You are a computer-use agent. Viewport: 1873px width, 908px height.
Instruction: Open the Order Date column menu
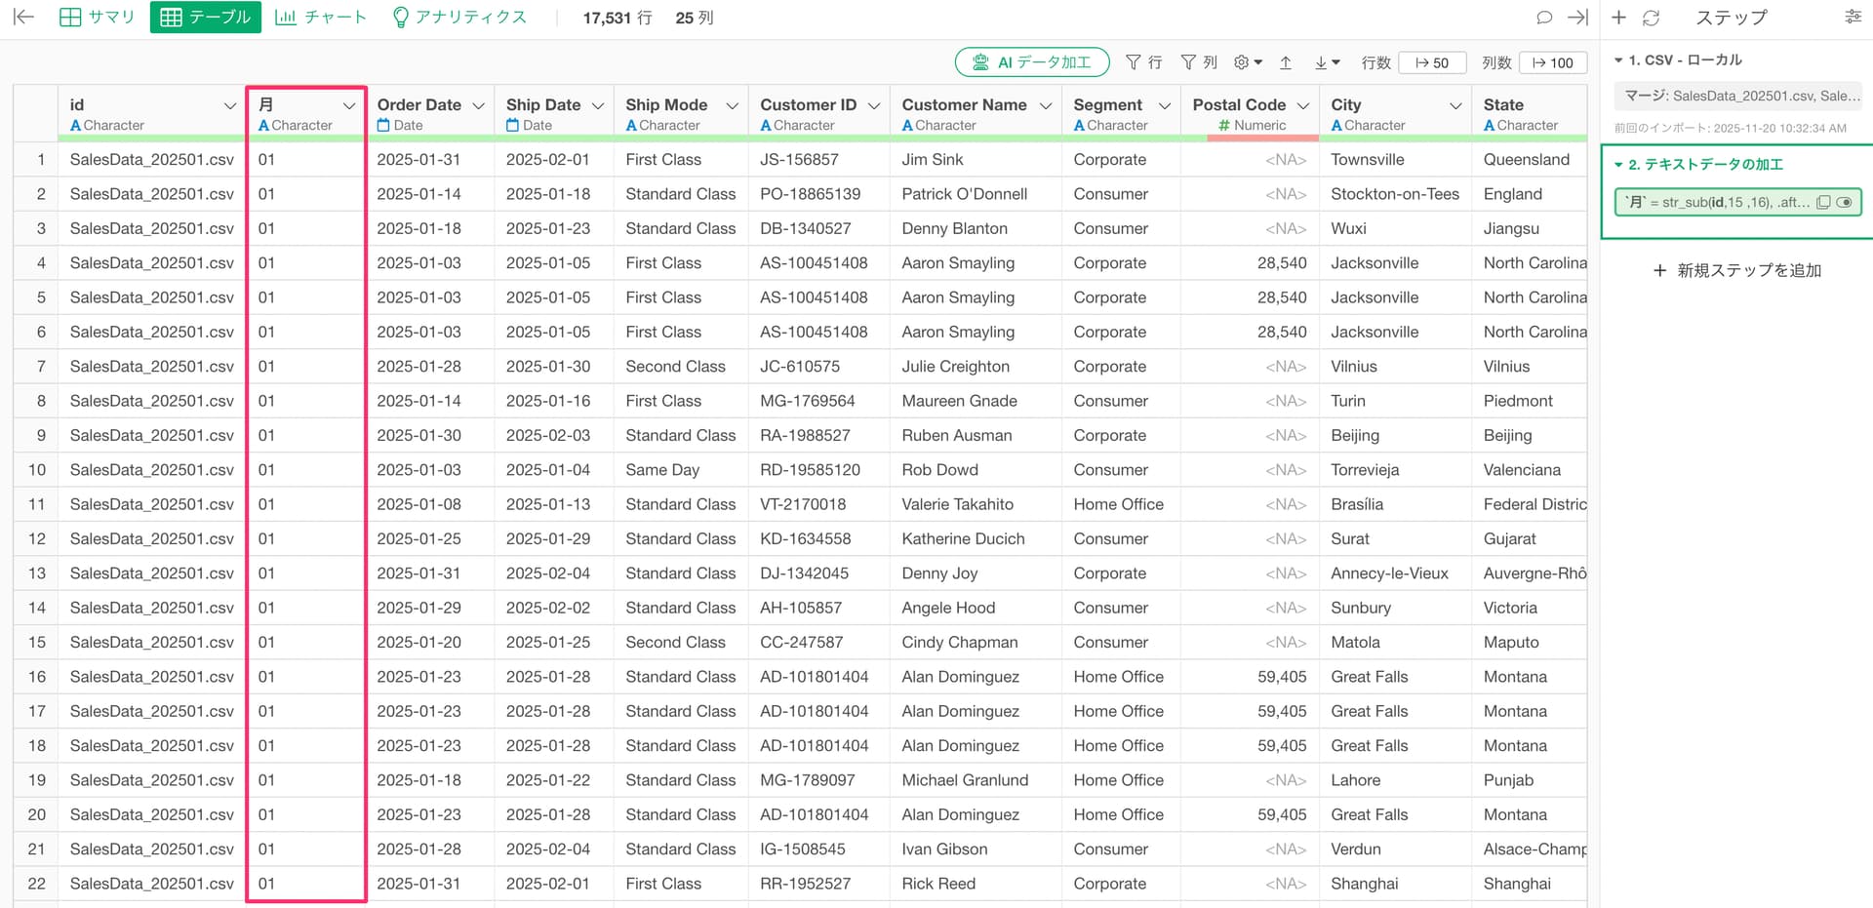(x=478, y=105)
